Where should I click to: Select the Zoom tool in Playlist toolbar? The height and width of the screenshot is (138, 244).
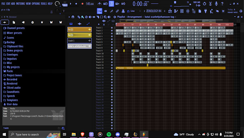pyautogui.click(x=105, y=17)
